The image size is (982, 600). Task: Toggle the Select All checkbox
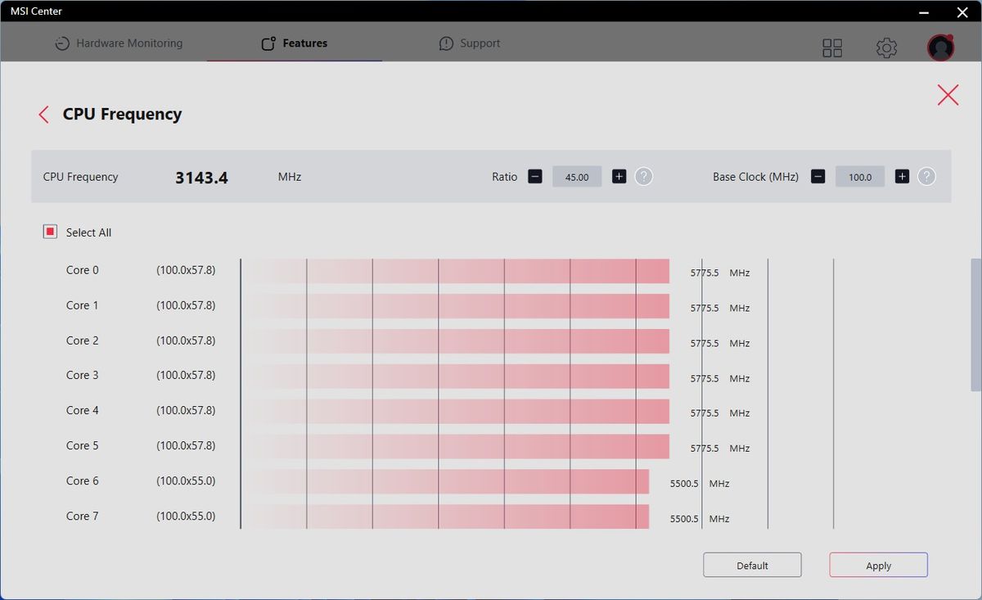50,232
